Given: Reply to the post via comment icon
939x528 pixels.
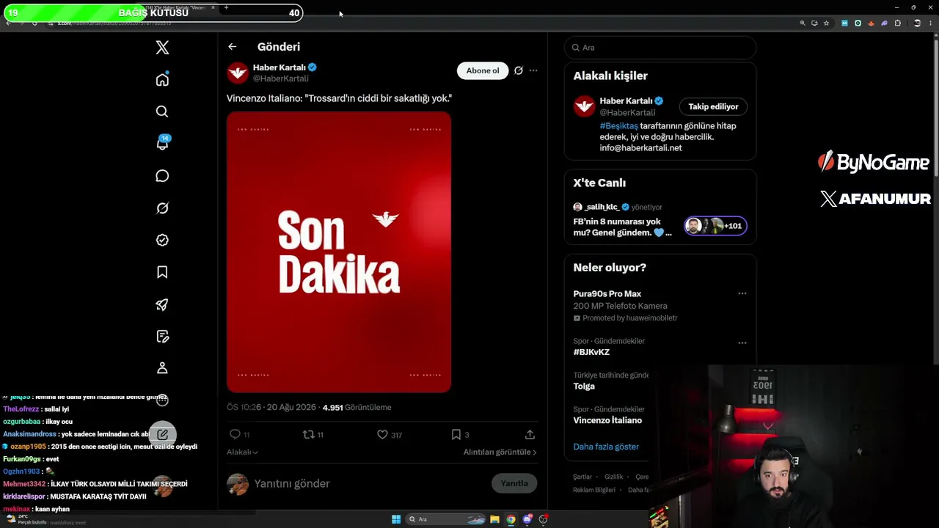Looking at the screenshot, I should (x=235, y=434).
